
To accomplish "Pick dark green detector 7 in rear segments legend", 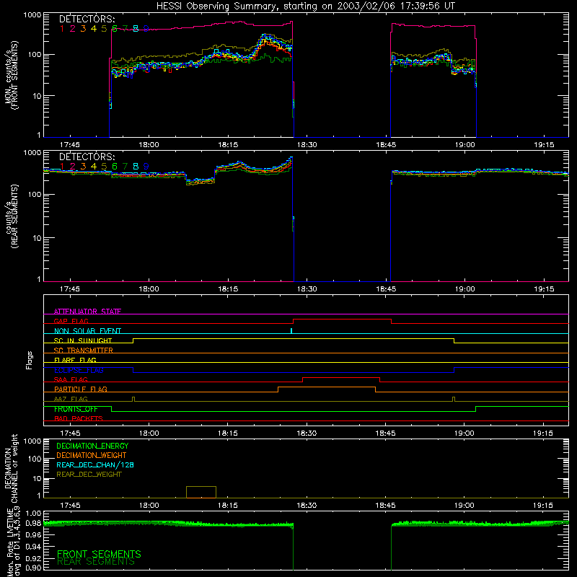I will (x=125, y=167).
